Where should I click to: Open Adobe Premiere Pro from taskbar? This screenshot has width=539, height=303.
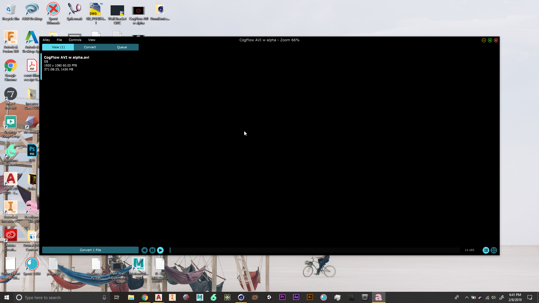pyautogui.click(x=282, y=297)
